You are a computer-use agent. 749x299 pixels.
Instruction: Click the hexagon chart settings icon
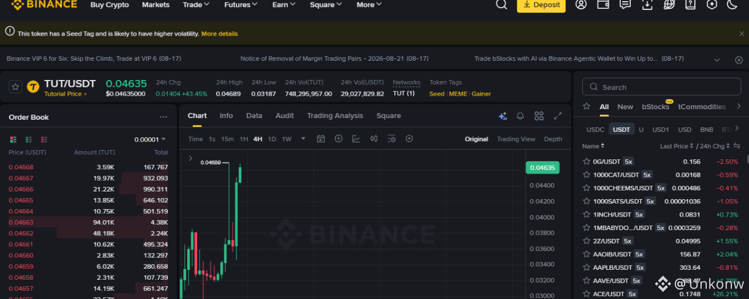[x=409, y=139]
